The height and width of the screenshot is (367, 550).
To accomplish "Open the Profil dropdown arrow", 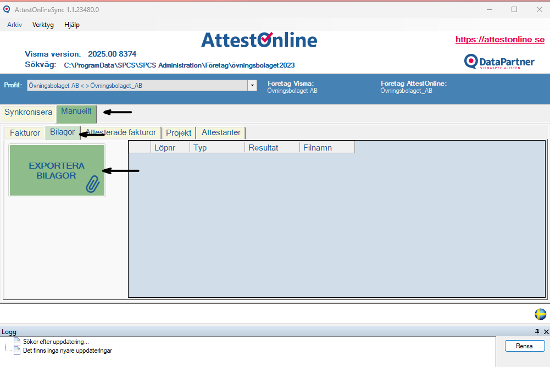I will tap(252, 86).
